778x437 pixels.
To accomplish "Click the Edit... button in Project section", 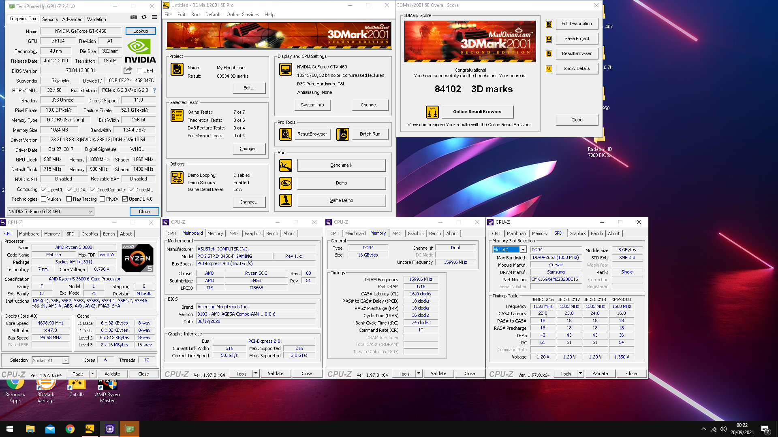I will [x=249, y=88].
